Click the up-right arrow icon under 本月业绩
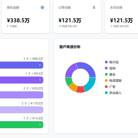The height and width of the screenshot is (138, 138). [x=112, y=26]
